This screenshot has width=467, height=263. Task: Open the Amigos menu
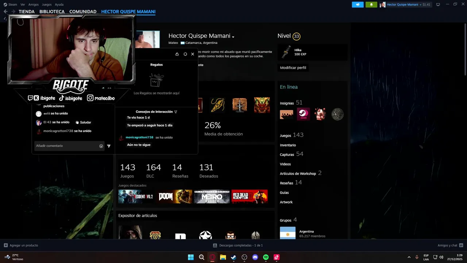(x=34, y=4)
